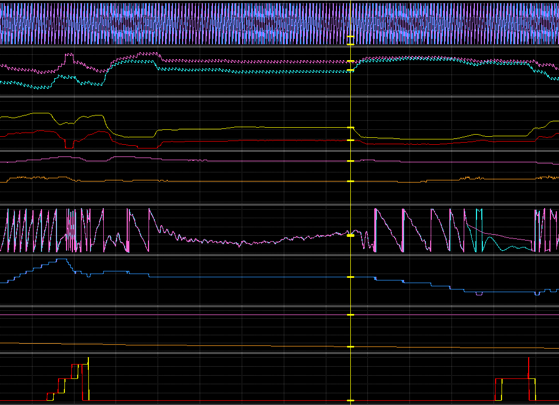Click the cursor marker on the thin dark-red trace
559x405 pixels.
click(350, 140)
